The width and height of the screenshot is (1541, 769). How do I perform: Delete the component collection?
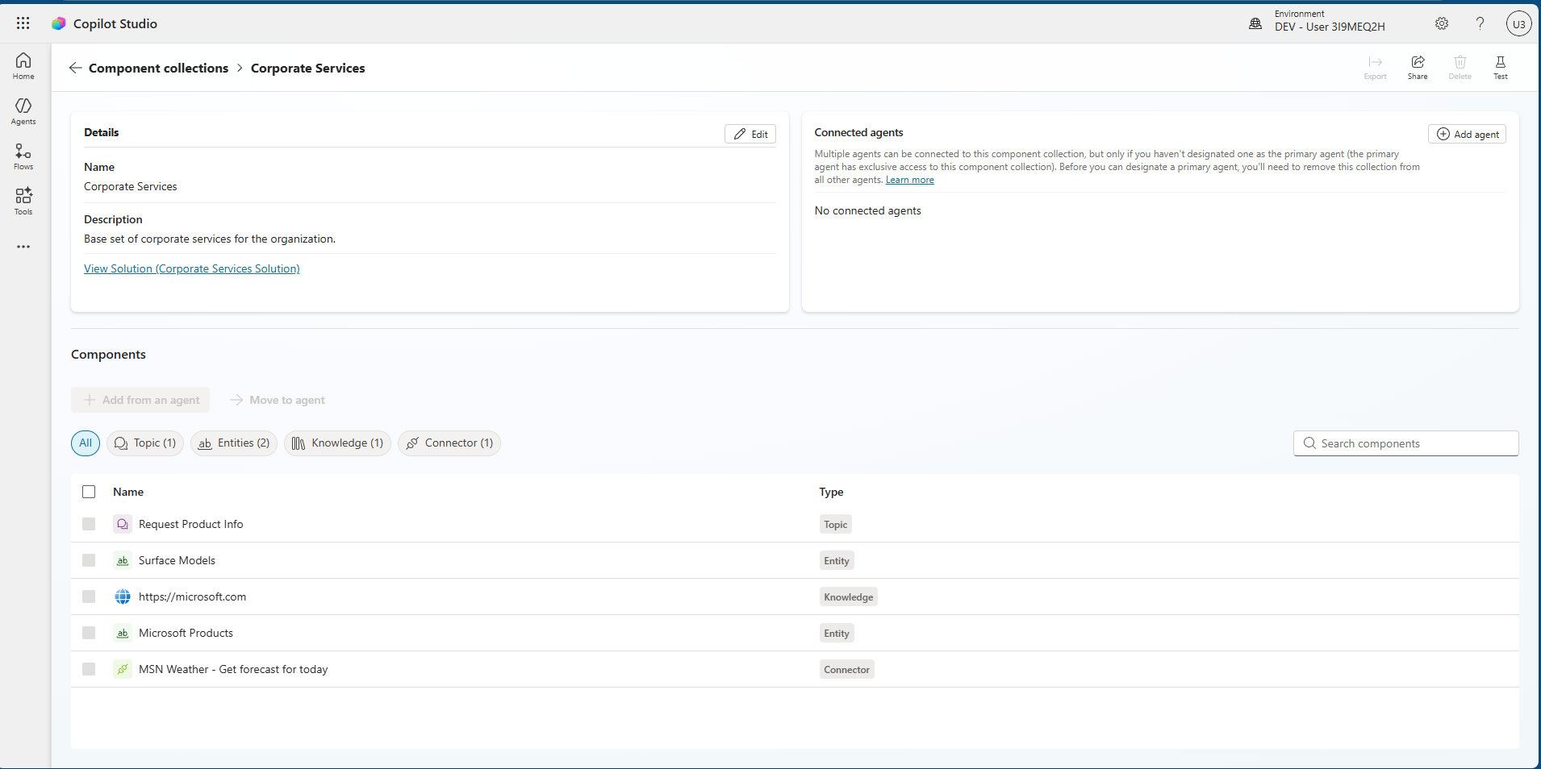coord(1459,68)
